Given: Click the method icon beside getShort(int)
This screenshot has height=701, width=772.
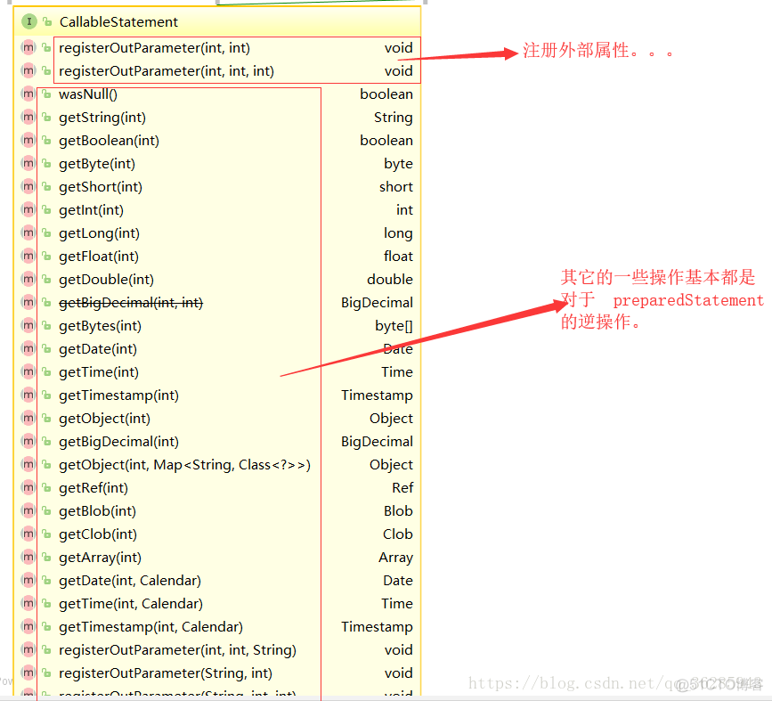Looking at the screenshot, I should coord(28,187).
